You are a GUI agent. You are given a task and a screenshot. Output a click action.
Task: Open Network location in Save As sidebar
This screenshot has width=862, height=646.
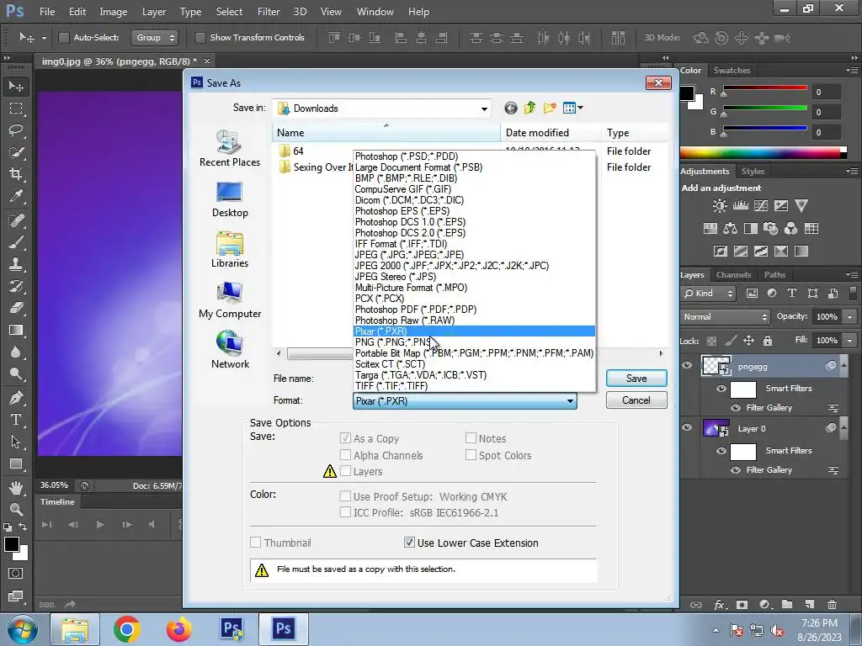pos(230,350)
